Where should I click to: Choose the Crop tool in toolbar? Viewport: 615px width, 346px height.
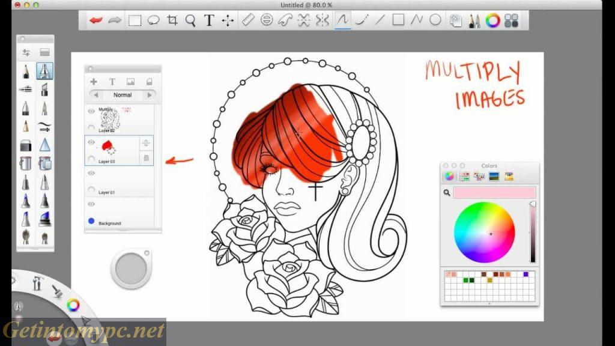tap(172, 20)
